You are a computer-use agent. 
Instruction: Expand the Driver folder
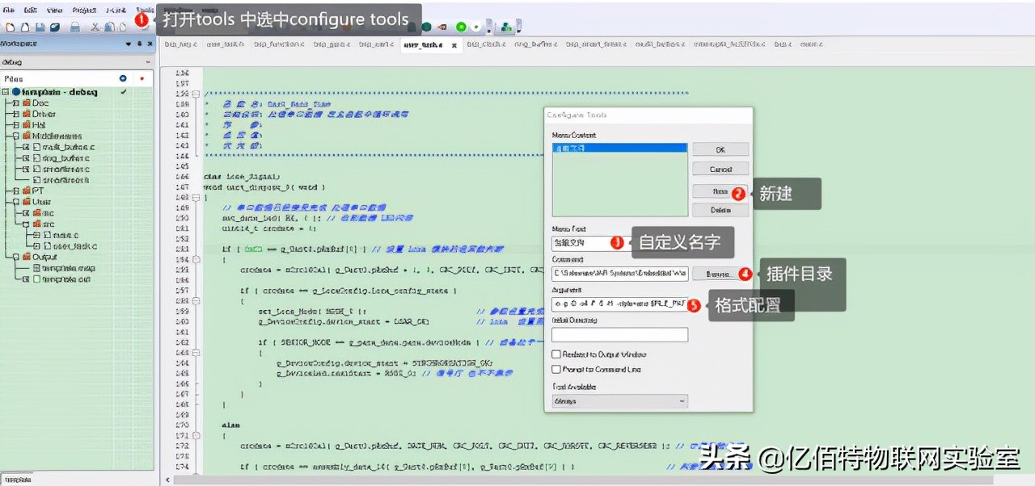click(x=16, y=115)
